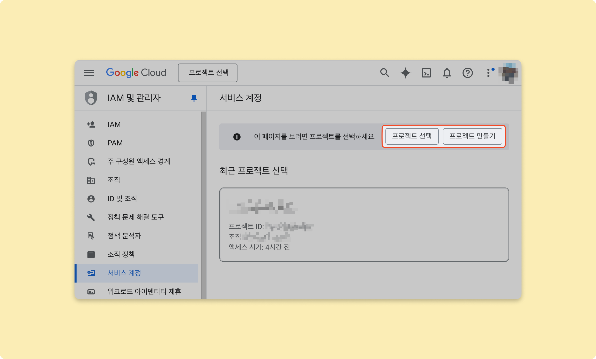
Task: Click the banner's 프로젝트 선택 button
Action: (412, 136)
